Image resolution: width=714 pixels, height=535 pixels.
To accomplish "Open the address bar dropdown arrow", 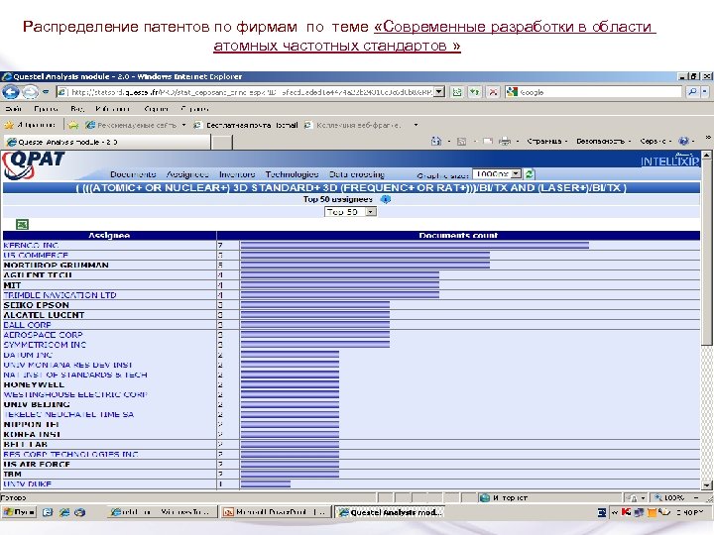I will pos(439,92).
